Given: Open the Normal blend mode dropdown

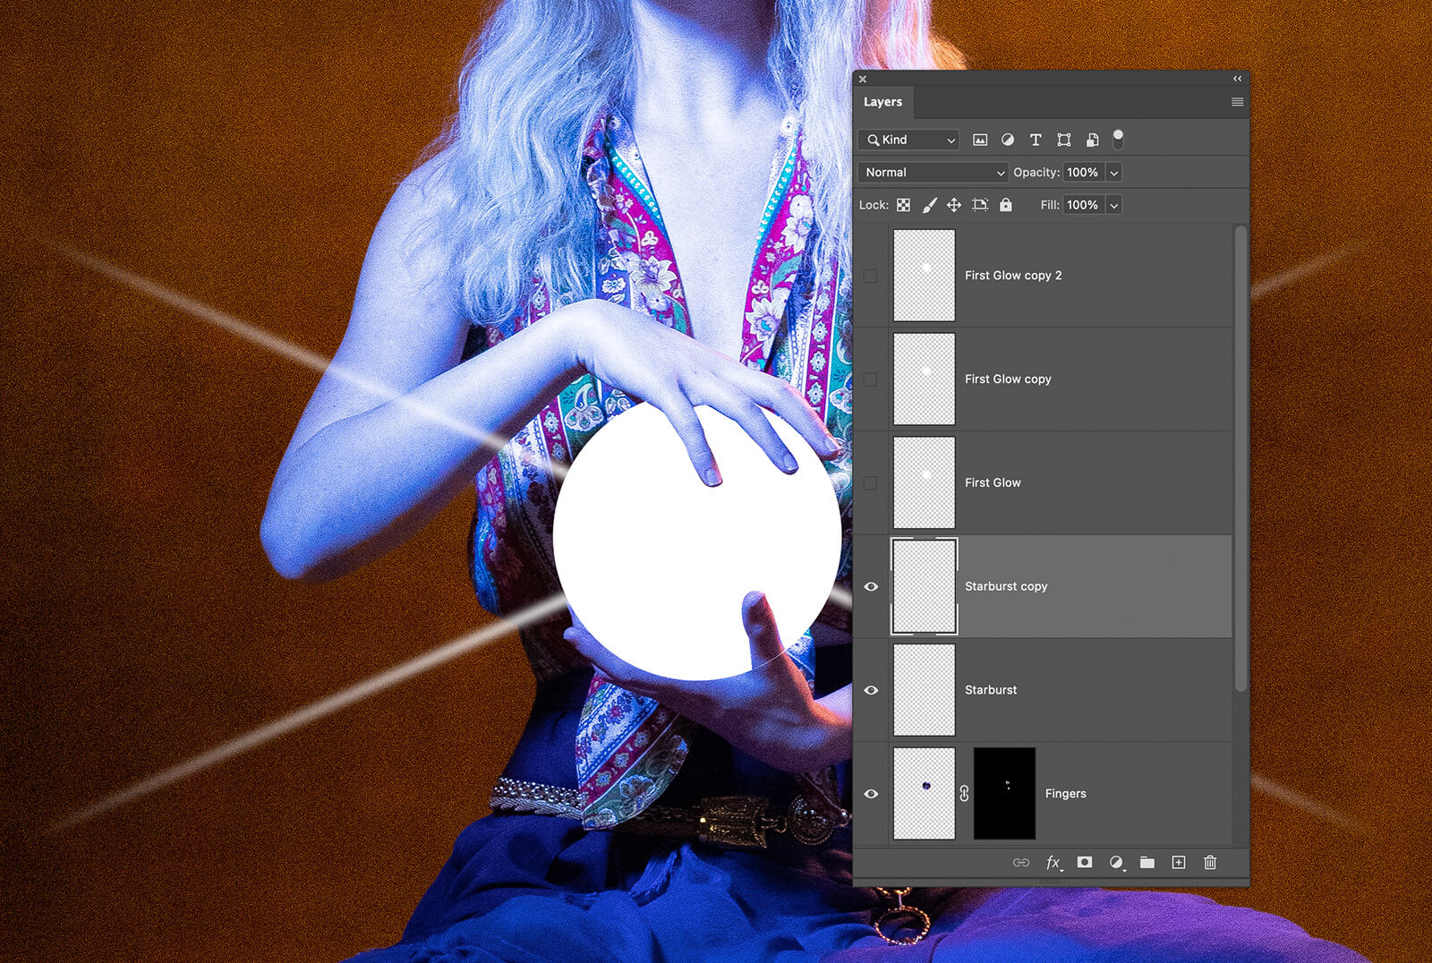Looking at the screenshot, I should [x=933, y=173].
